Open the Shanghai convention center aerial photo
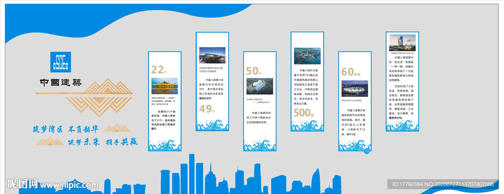The width and height of the screenshot is (504, 194). (260, 86)
